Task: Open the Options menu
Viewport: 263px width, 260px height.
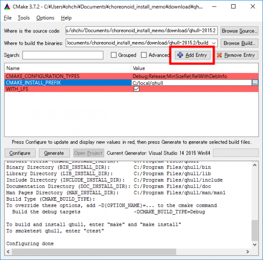Action: [45, 18]
